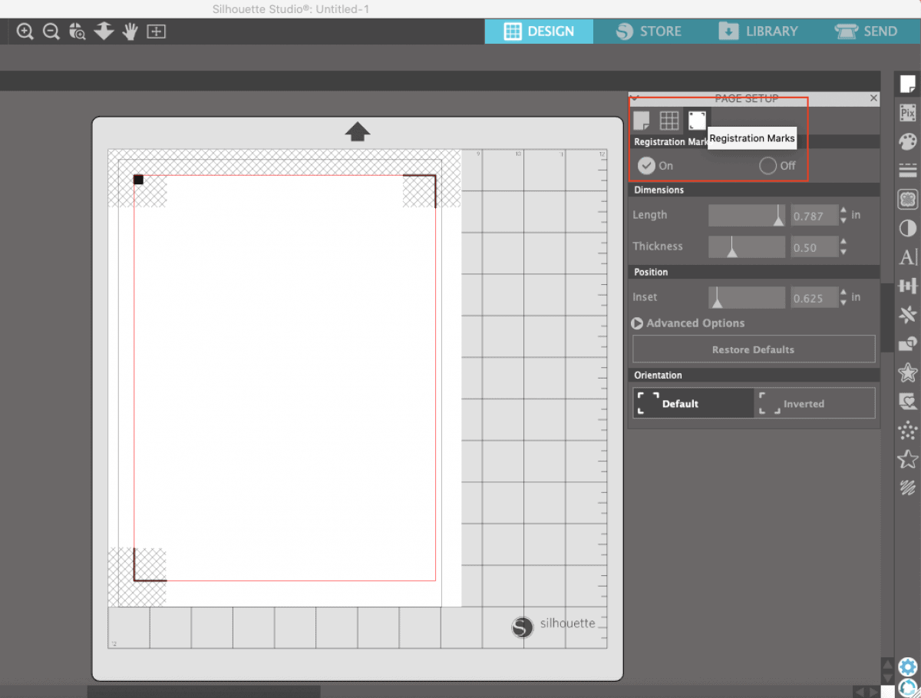Screen dimensions: 921x698
Task: Select the Registration Marks icon in Page Setup
Action: 697,119
